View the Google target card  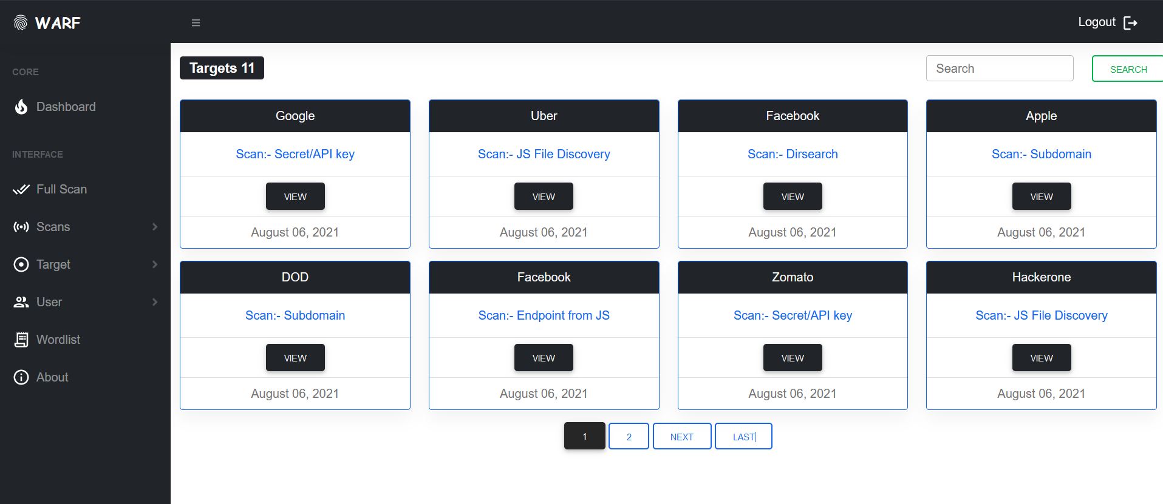295,197
